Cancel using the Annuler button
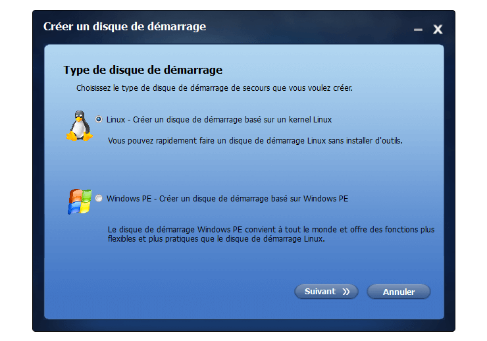 click(x=398, y=292)
